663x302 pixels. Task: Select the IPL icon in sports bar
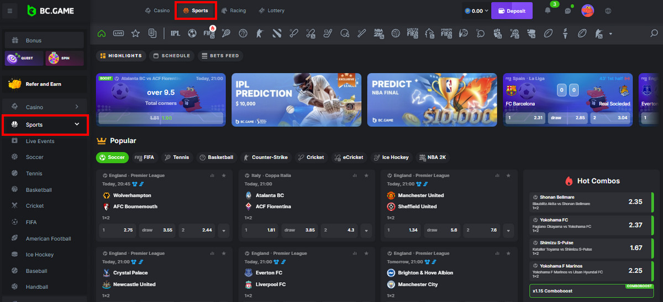point(175,33)
